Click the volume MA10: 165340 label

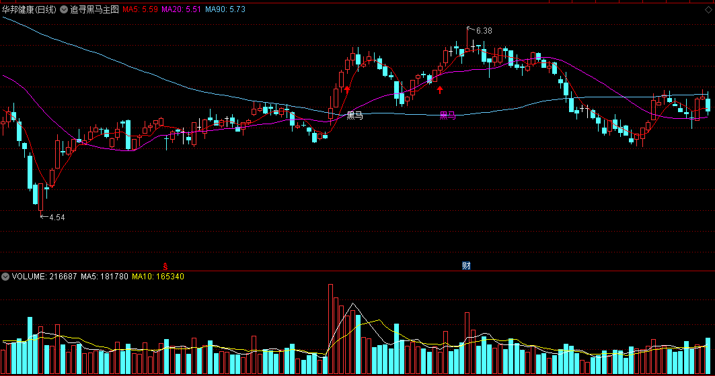(x=158, y=277)
